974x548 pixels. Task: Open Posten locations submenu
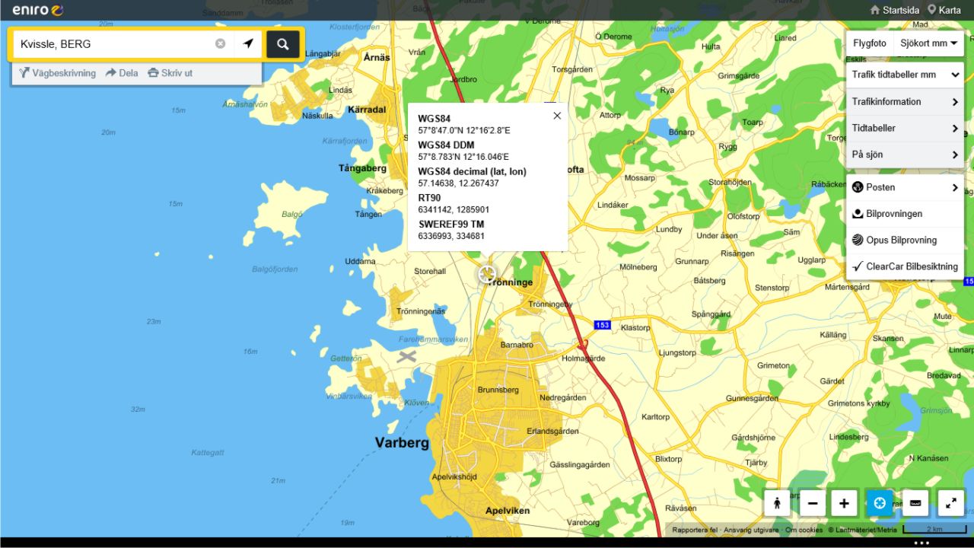905,187
